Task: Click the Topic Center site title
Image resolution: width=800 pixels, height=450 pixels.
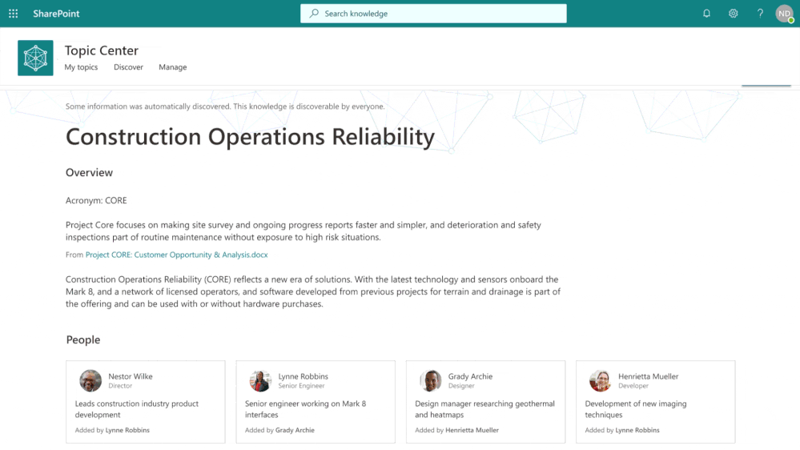Action: tap(101, 50)
